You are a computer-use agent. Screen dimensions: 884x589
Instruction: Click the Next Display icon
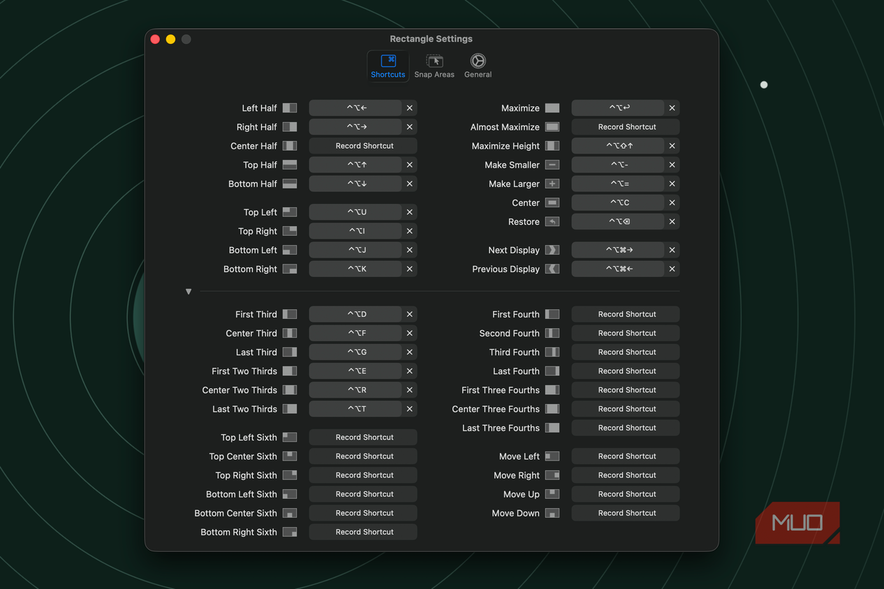coord(552,250)
